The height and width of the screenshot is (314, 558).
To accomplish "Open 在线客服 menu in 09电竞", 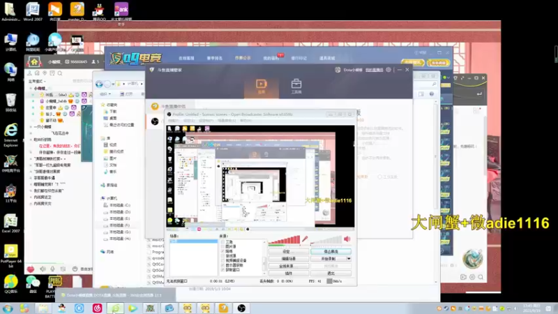I will coord(186,58).
